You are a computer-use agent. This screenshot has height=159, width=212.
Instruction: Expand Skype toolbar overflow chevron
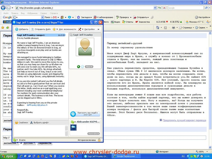click(x=98, y=29)
